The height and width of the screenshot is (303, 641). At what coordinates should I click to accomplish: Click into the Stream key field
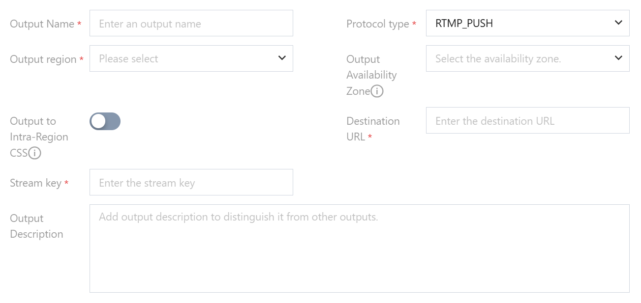point(191,182)
